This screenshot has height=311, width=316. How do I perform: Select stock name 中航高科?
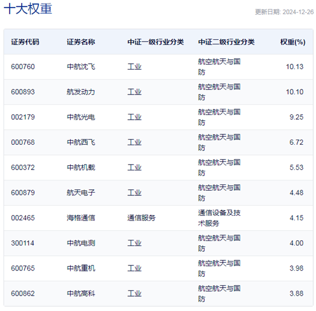(81, 293)
